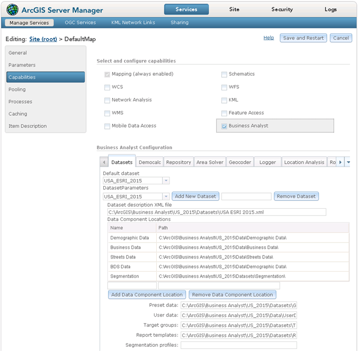Expand the DatasetParameters dropdown
The image size is (358, 351).
(166, 196)
